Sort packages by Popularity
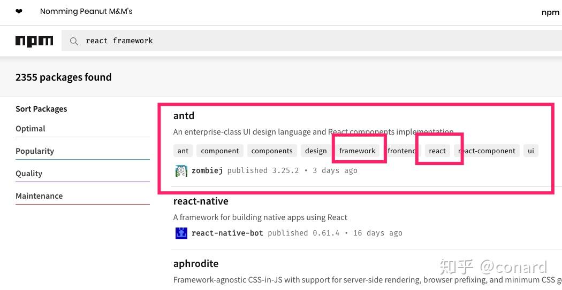The height and width of the screenshot is (290, 562). pyautogui.click(x=35, y=151)
